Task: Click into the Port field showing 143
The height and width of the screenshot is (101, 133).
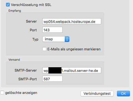Action: click(x=52, y=30)
